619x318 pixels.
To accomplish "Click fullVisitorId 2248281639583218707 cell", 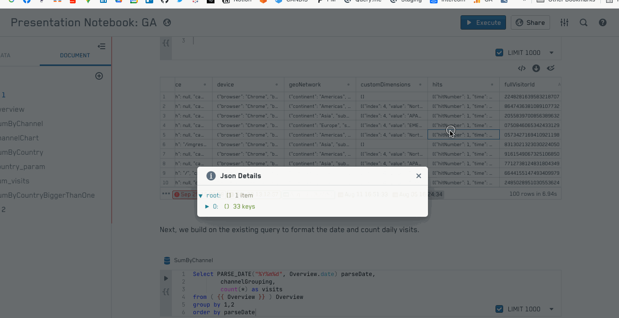I will click(530, 96).
